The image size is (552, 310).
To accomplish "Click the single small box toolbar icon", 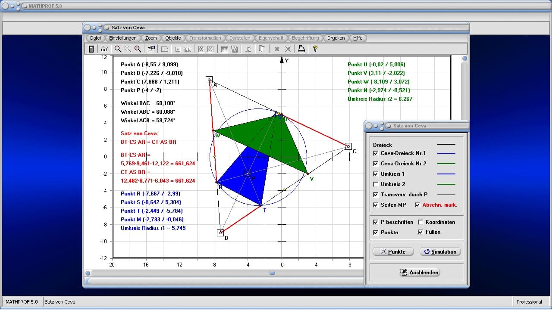I will click(x=178, y=49).
